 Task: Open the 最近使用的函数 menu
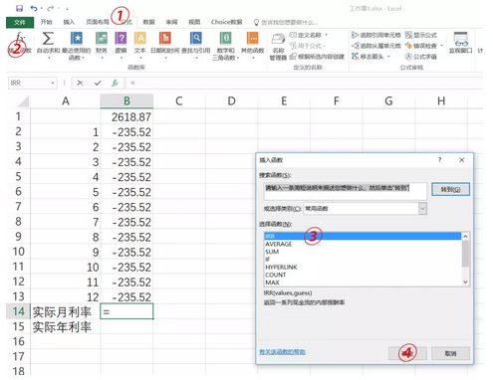click(77, 46)
